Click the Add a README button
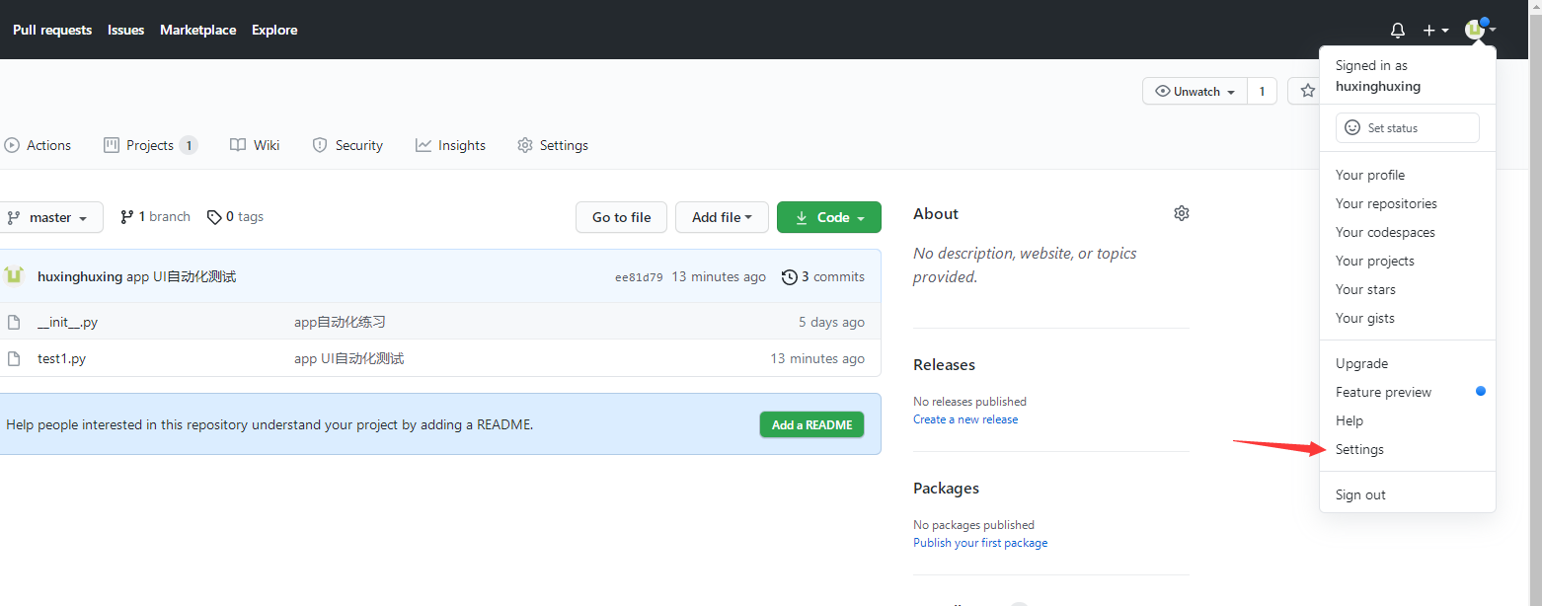Screen dimensions: 1542x606 point(811,424)
